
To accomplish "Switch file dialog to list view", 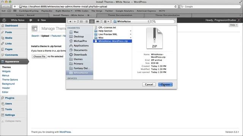I will (87, 22).
